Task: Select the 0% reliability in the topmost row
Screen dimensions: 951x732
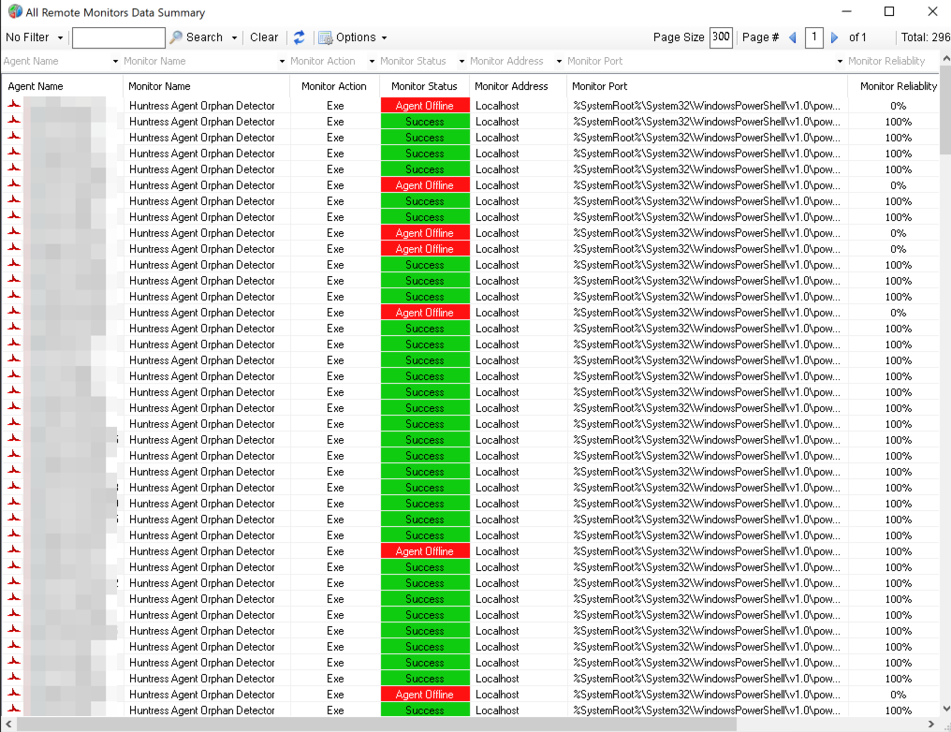Action: point(899,106)
